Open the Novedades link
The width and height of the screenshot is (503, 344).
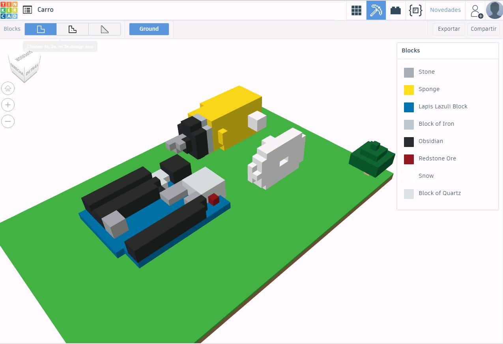coord(445,10)
